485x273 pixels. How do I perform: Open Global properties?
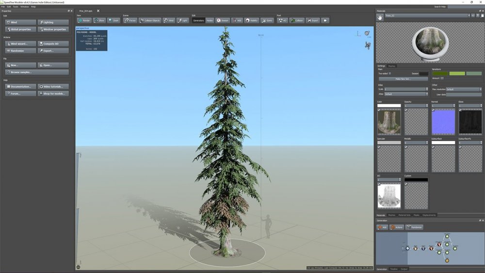(21, 30)
